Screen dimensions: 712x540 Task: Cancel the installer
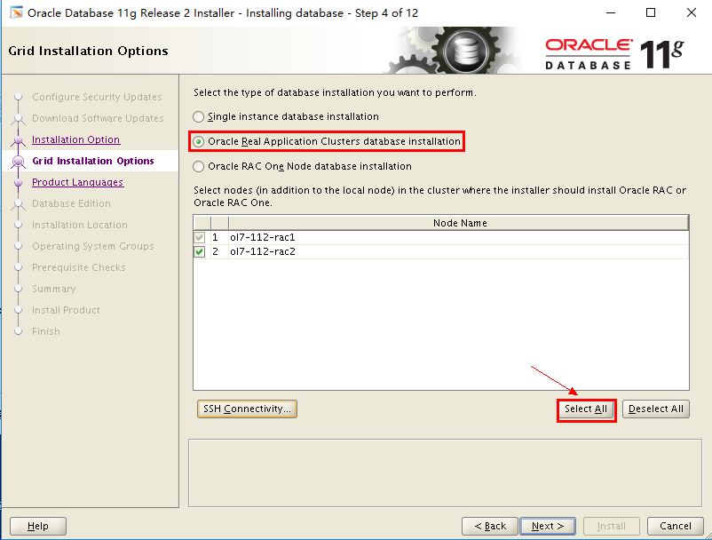click(x=676, y=526)
